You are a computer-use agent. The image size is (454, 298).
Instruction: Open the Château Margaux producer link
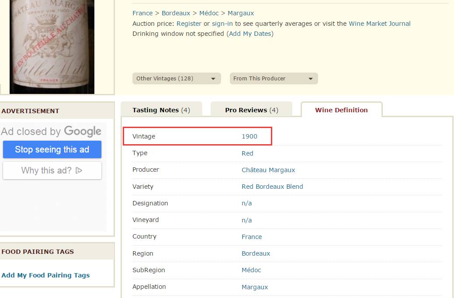point(268,170)
